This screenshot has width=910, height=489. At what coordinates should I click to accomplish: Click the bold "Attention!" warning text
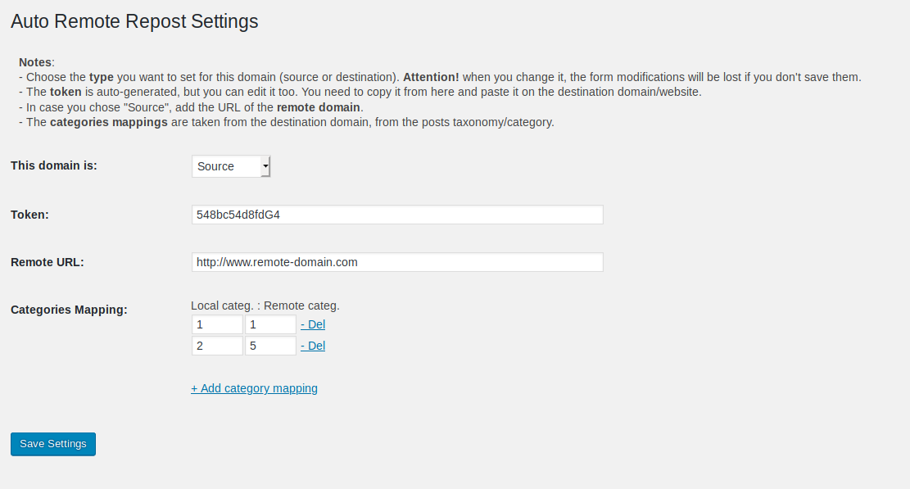coord(431,77)
